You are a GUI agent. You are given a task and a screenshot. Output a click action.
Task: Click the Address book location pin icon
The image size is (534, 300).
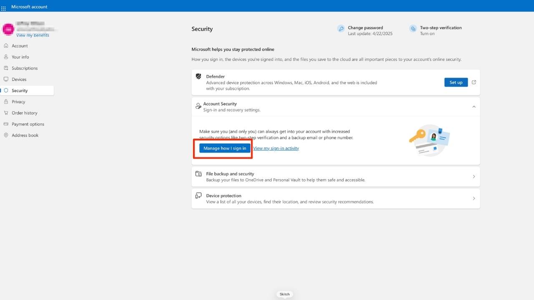click(6, 135)
